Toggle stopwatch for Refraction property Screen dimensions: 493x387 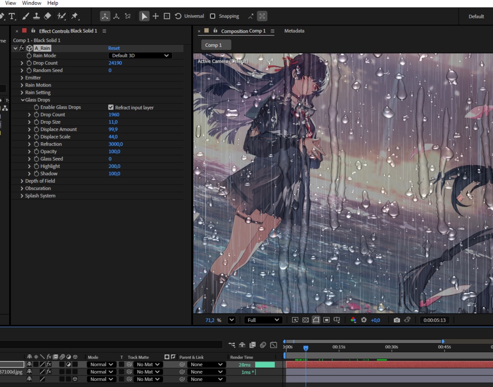click(x=37, y=144)
